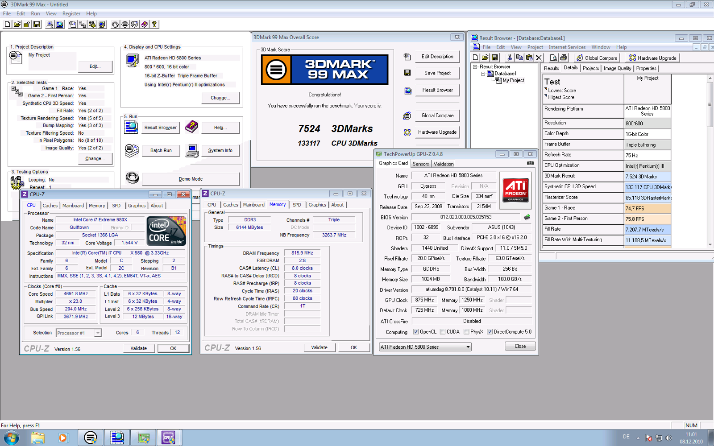The height and width of the screenshot is (446, 714).
Task: Toggle OpenCL checkbox in GPU-Z
Action: pos(416,332)
